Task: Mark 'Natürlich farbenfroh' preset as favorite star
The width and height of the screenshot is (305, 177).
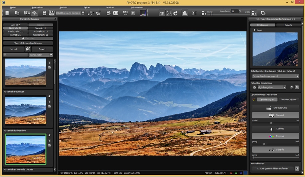Action: pos(49,135)
